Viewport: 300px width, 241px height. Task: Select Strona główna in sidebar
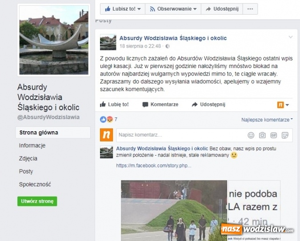[53, 133]
